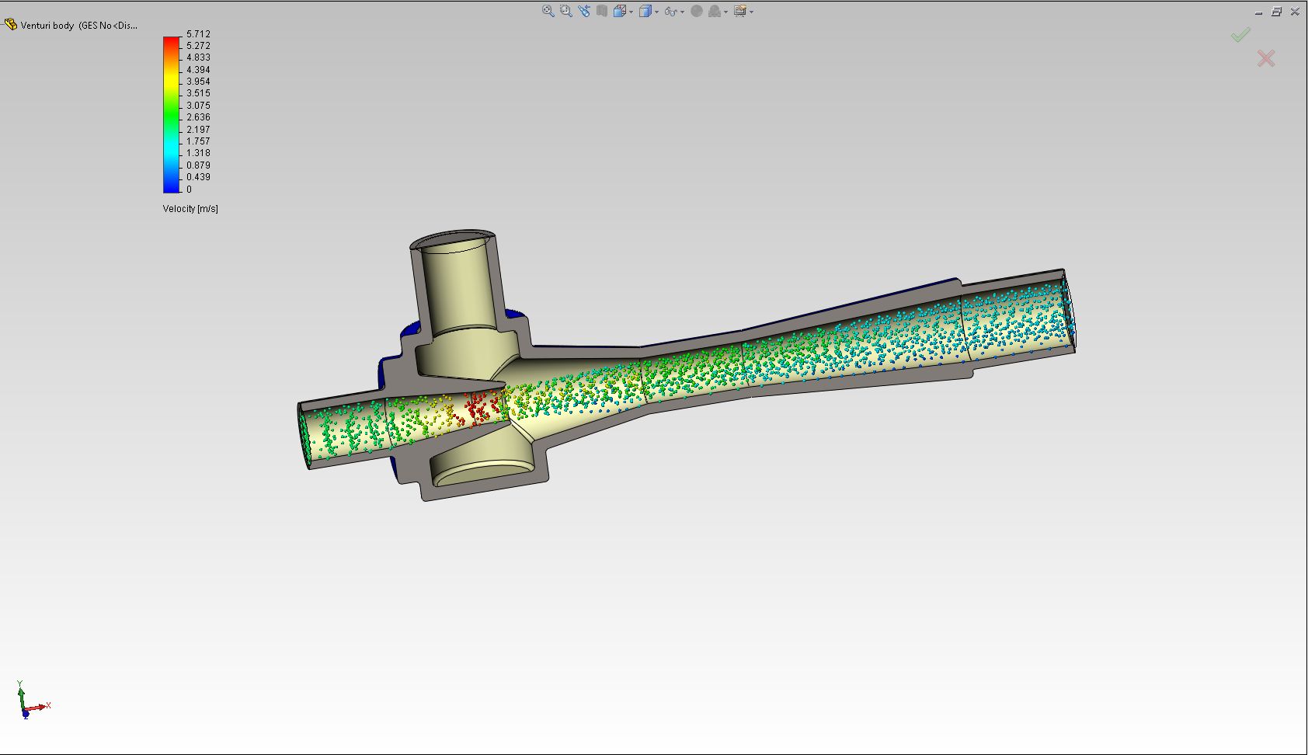Click the velocity color legend bar
This screenshot has height=755, width=1308.
point(171,114)
